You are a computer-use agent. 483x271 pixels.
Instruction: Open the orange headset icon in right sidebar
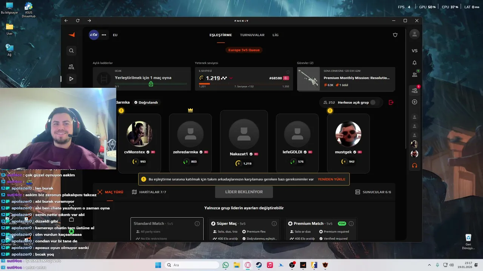[414, 165]
